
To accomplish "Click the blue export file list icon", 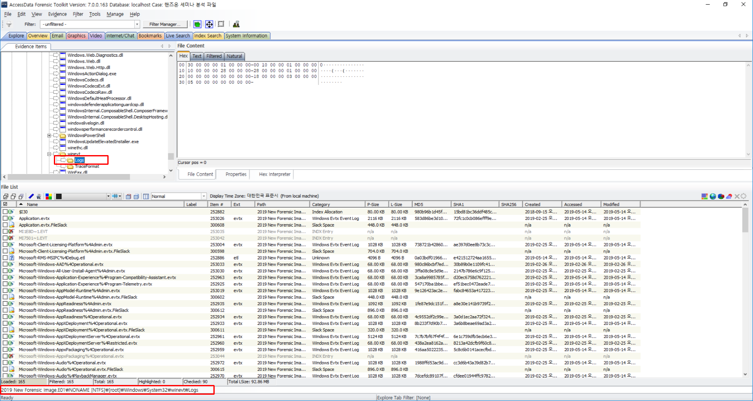I will coord(136,196).
